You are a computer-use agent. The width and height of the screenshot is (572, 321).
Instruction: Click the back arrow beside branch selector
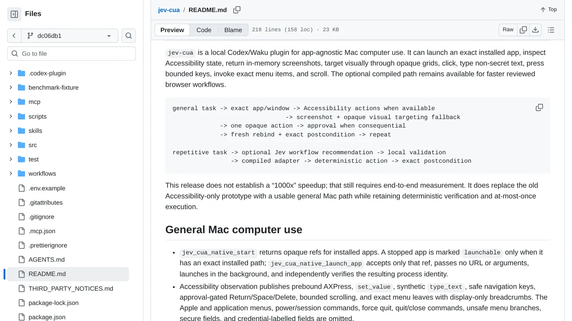pos(14,36)
